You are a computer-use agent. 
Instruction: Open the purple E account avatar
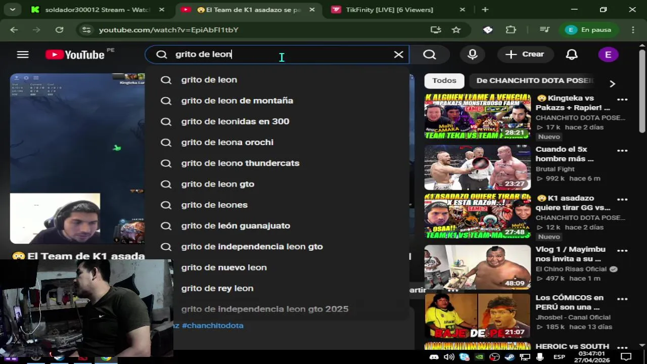coord(608,55)
